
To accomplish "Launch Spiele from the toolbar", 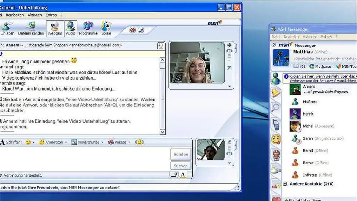I will [x=106, y=29].
